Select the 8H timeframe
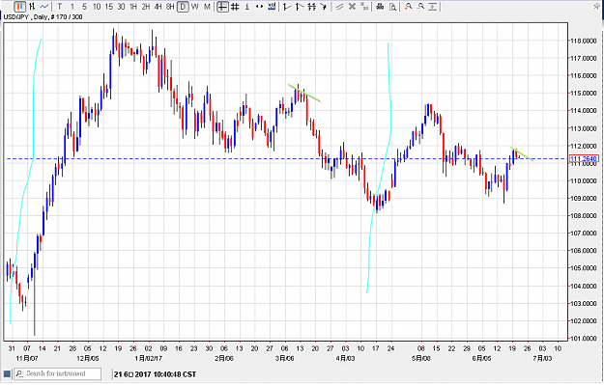This screenshot has height=385, width=604. coord(170,7)
